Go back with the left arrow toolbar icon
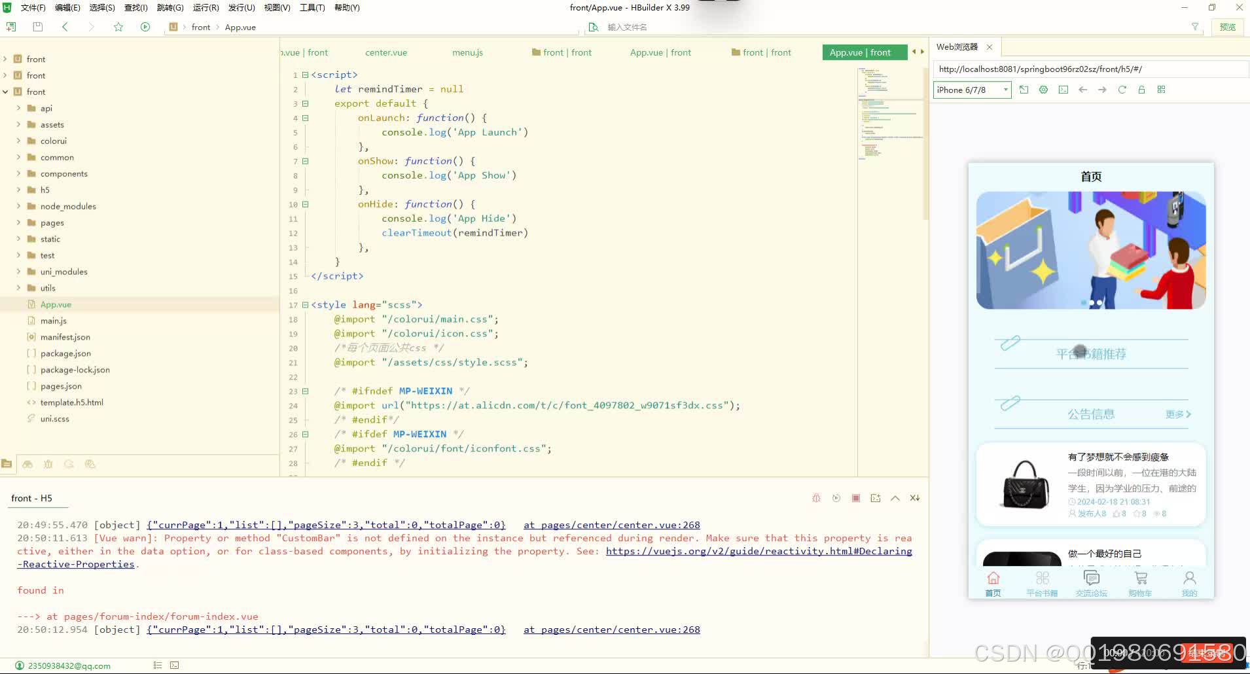 click(65, 27)
